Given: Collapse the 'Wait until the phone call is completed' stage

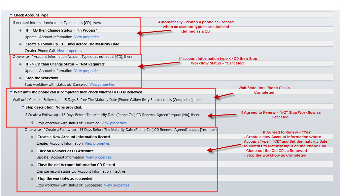Looking at the screenshot, I should (11, 92).
